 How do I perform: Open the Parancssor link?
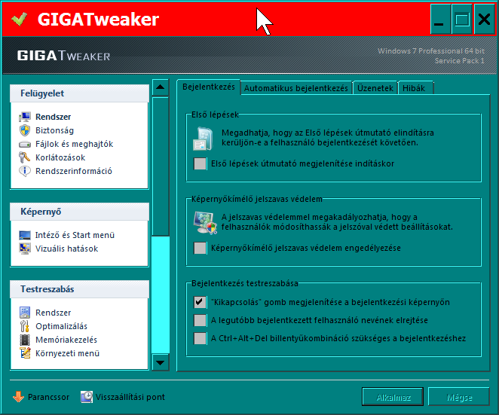pyautogui.click(x=48, y=397)
